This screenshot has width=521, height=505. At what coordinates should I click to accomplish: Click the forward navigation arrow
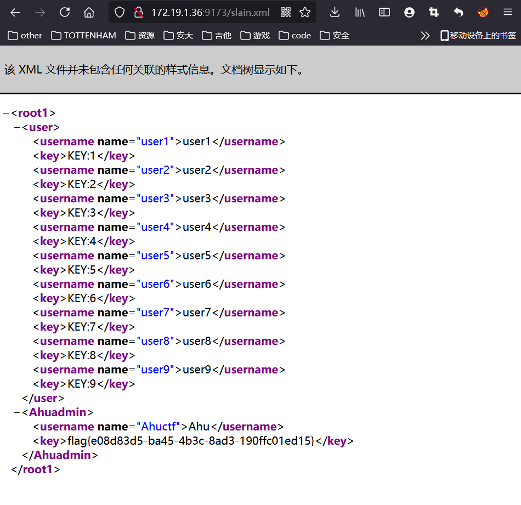(x=40, y=13)
